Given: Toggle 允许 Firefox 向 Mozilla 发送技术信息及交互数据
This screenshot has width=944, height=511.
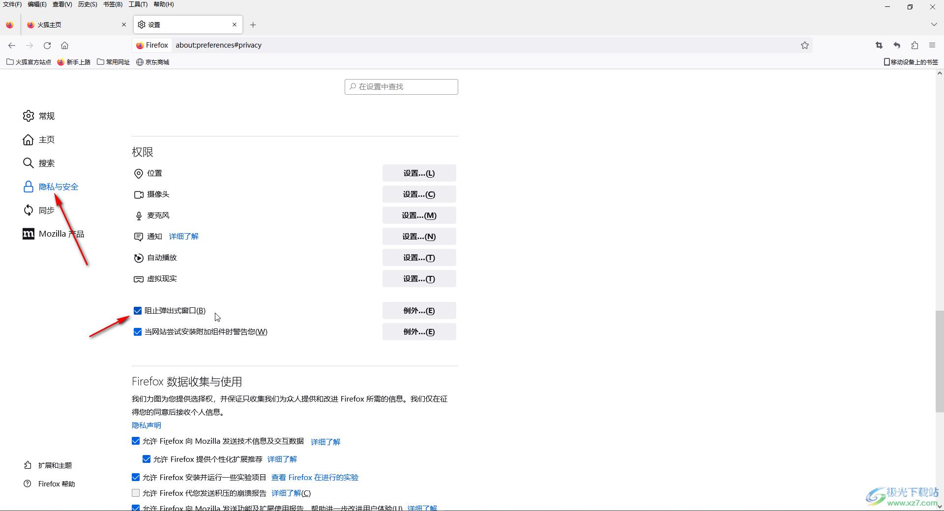Looking at the screenshot, I should (x=136, y=441).
